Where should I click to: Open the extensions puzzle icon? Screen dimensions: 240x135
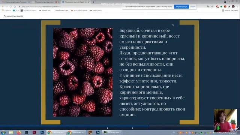pyautogui.click(x=229, y=7)
